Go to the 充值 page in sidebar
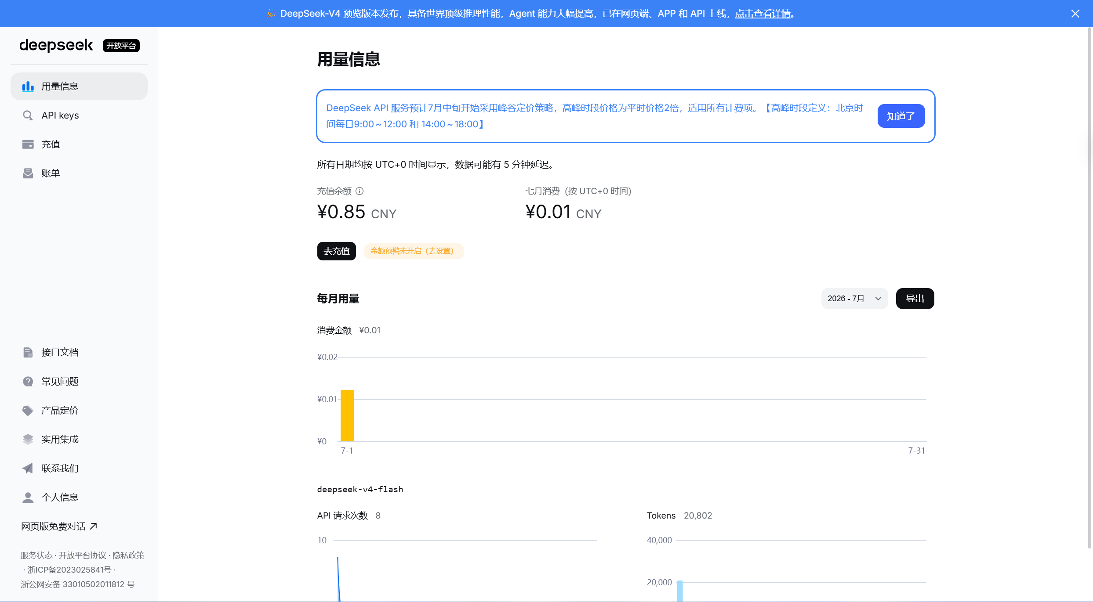The image size is (1093, 602). click(x=79, y=144)
